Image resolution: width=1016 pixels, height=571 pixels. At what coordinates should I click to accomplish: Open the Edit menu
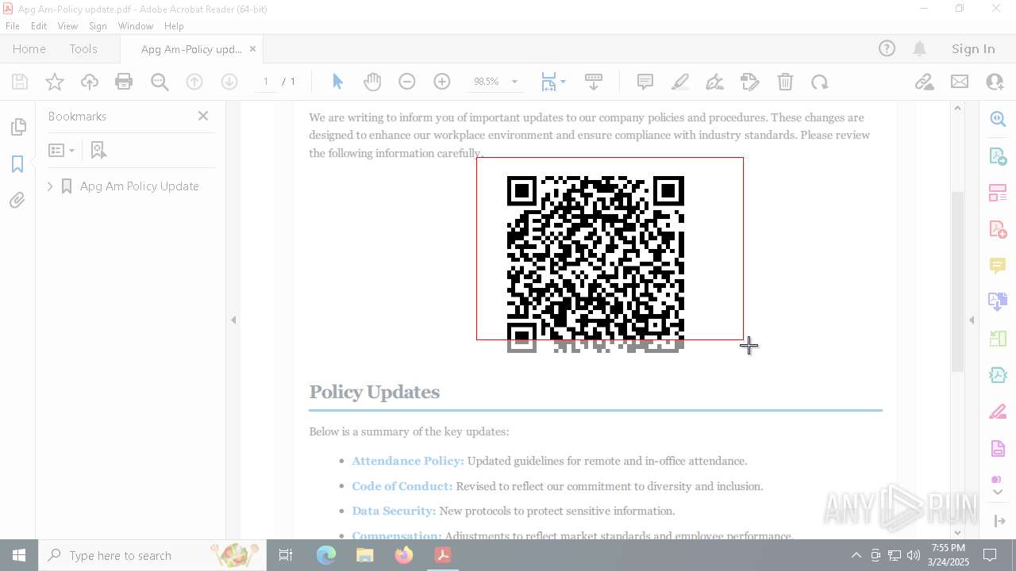point(39,26)
